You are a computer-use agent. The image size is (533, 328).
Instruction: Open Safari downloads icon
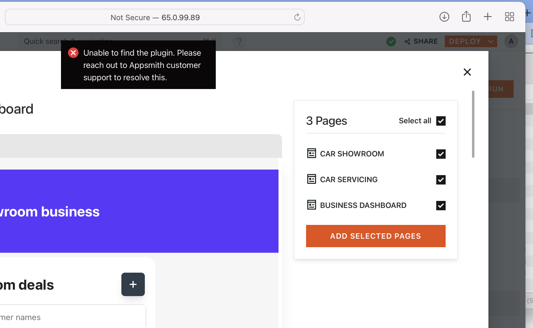tap(444, 17)
